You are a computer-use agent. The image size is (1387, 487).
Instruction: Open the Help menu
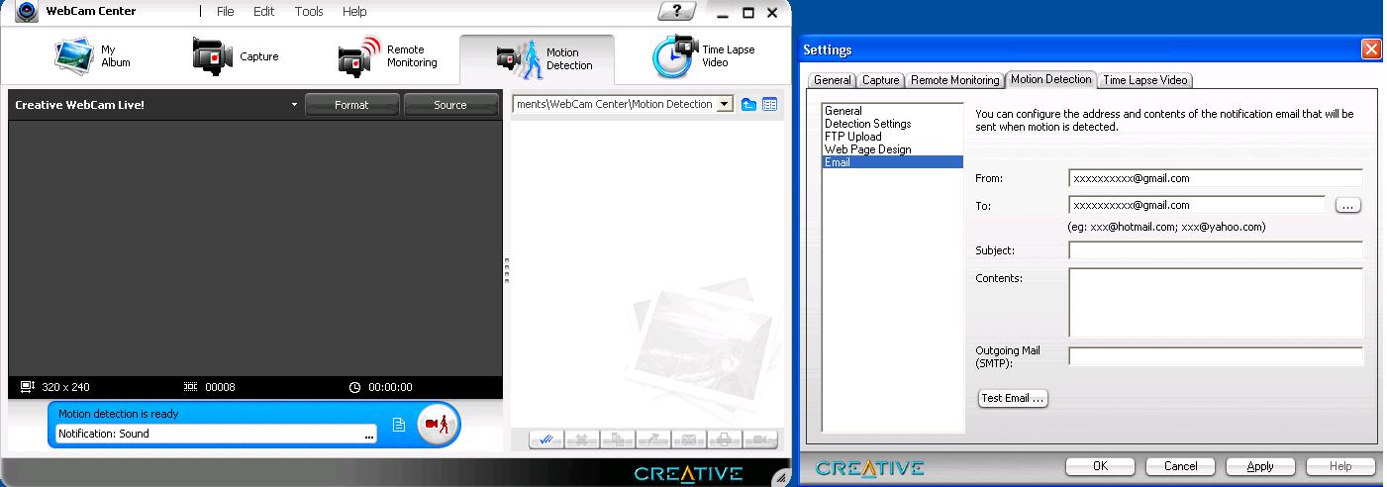coord(354,12)
